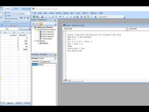Toggle Italic in Excel Font group
This screenshot has width=149, height=112.
tap(25, 18)
